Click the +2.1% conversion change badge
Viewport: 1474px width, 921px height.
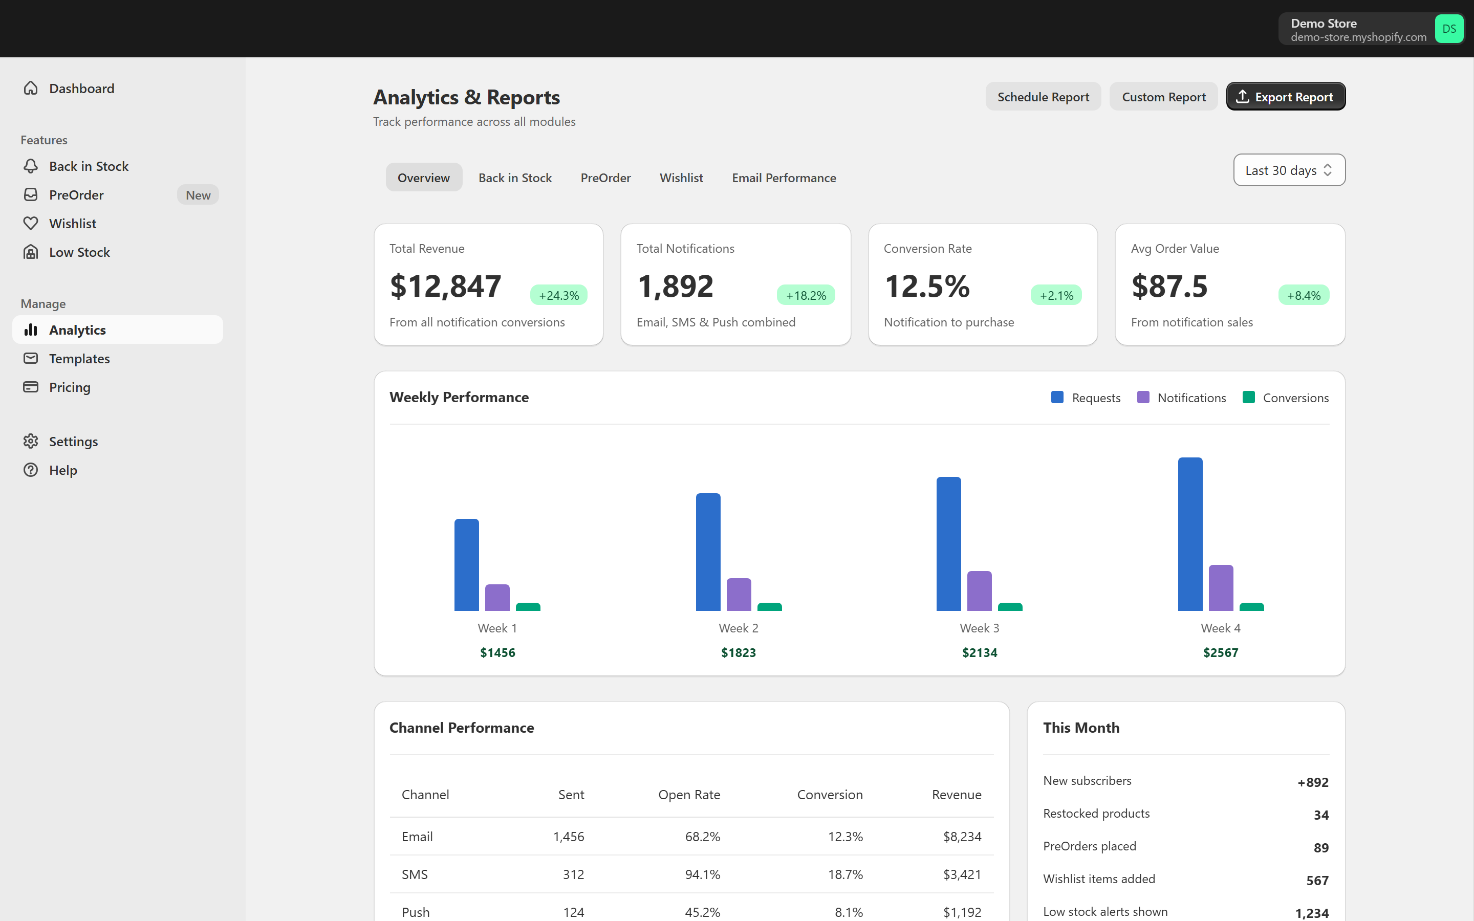[x=1056, y=295]
